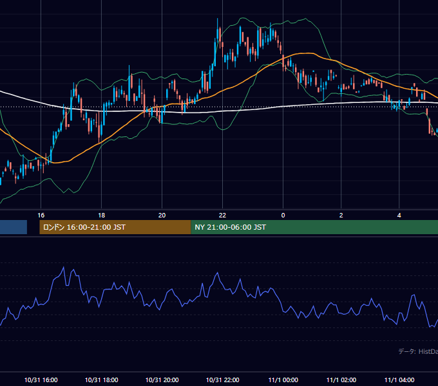Click the upper time axis label 20
The image size is (438, 386).
(162, 216)
